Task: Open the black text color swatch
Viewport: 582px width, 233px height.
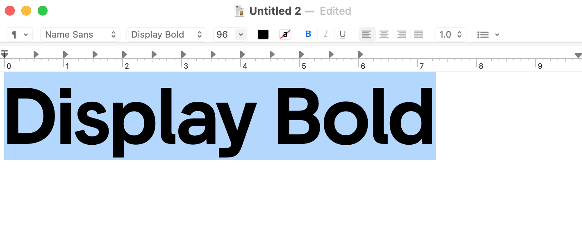Action: [263, 34]
